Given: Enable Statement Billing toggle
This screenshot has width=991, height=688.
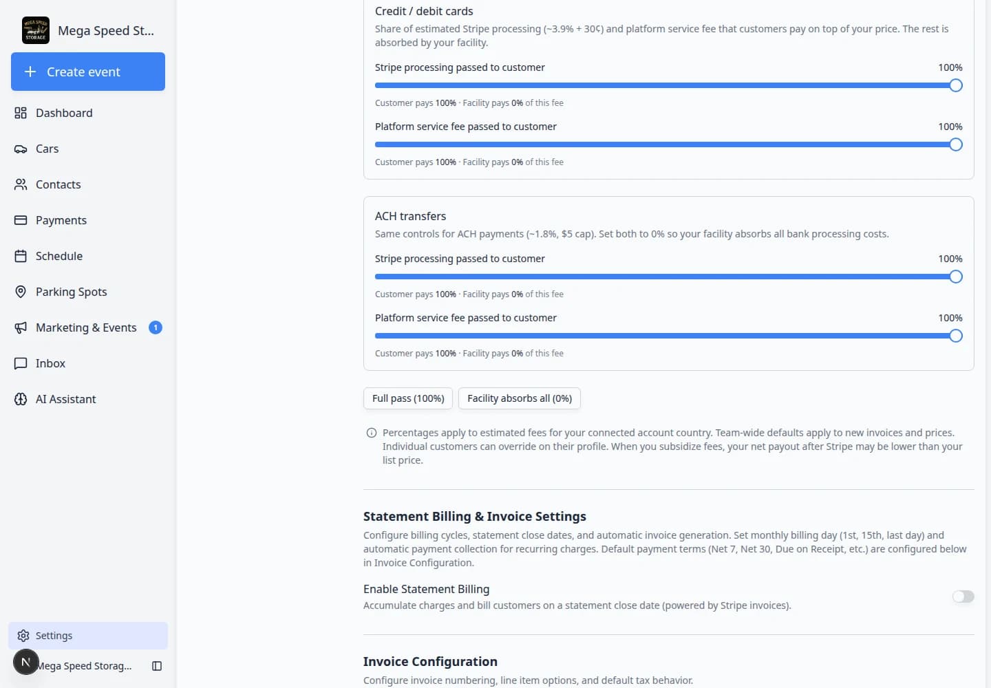Looking at the screenshot, I should click(x=963, y=596).
